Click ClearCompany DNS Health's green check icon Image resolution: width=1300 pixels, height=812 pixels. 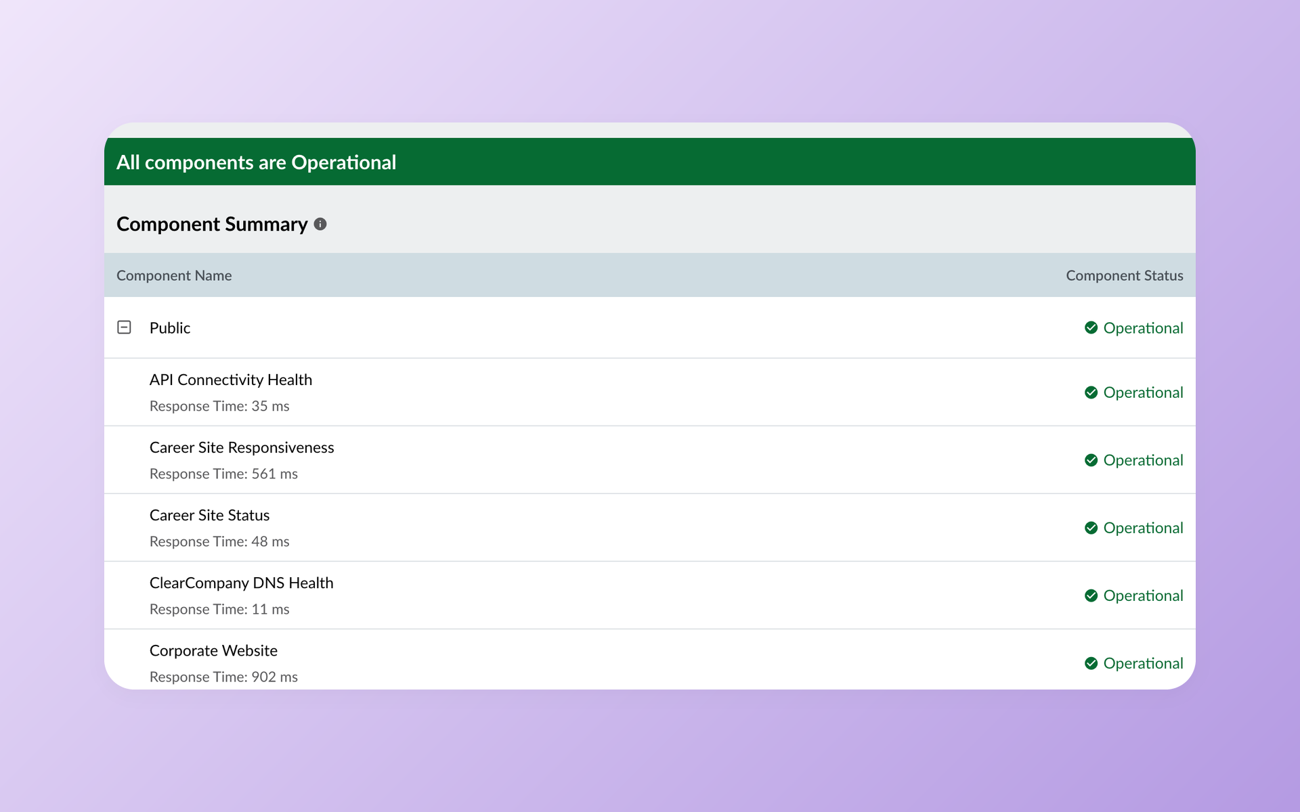point(1091,595)
